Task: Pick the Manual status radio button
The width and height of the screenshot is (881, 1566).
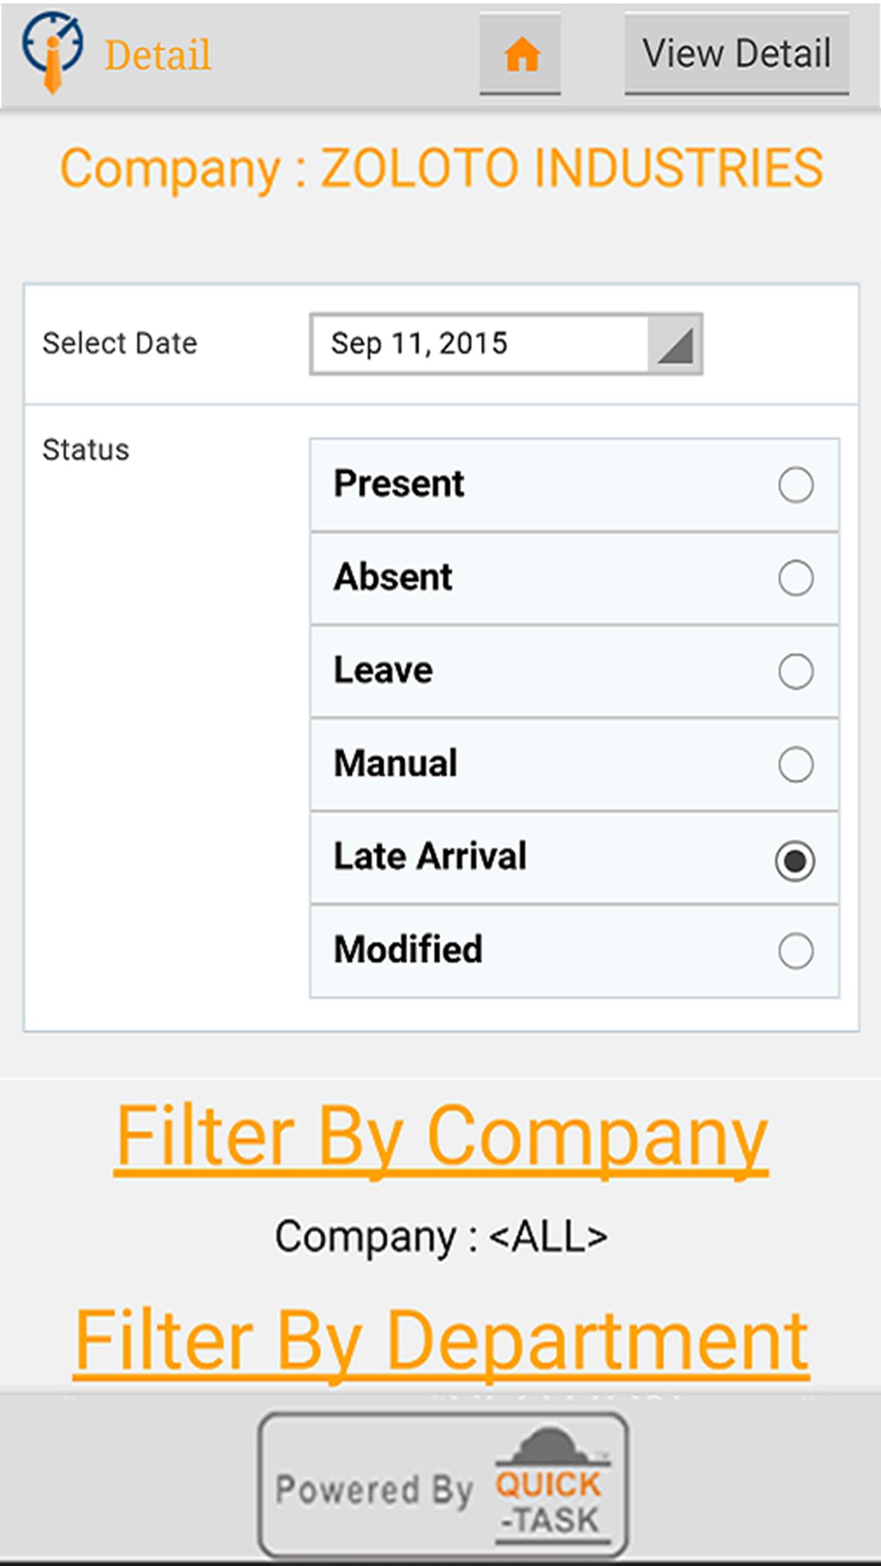Action: (x=795, y=764)
